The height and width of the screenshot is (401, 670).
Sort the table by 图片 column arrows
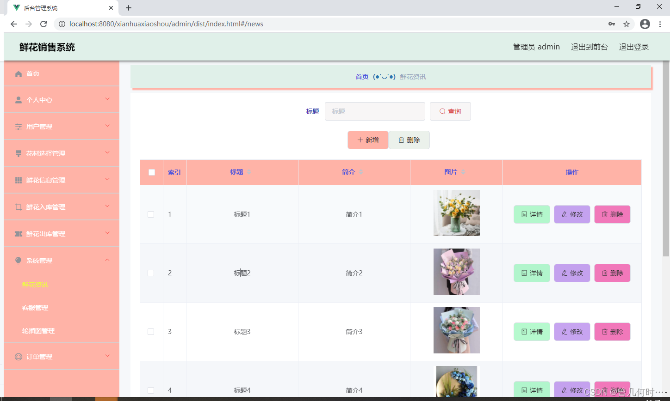coord(463,172)
